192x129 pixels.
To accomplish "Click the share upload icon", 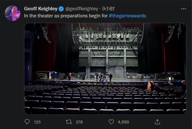I will click(x=157, y=122).
